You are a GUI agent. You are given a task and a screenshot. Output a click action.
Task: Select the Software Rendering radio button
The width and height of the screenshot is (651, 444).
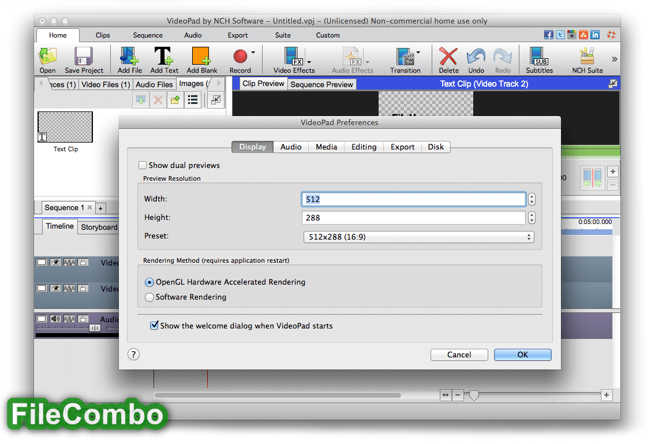coord(149,297)
